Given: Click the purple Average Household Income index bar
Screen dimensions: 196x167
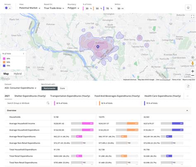Looking at the screenshot, I should pos(177,124).
